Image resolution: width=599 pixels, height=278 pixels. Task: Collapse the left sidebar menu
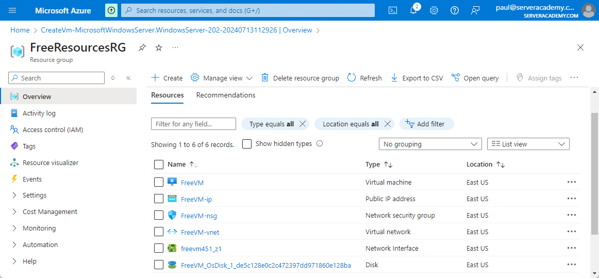(128, 78)
